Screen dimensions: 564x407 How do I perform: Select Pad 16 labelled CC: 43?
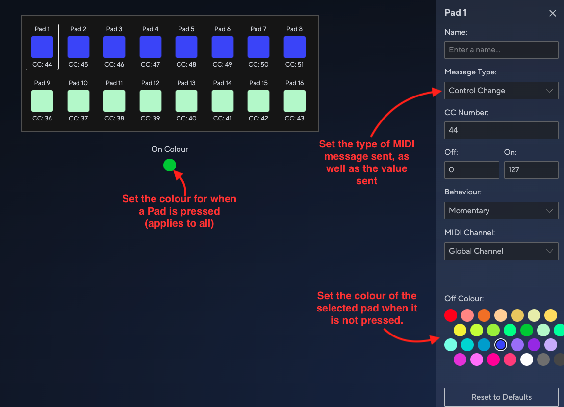coord(294,101)
